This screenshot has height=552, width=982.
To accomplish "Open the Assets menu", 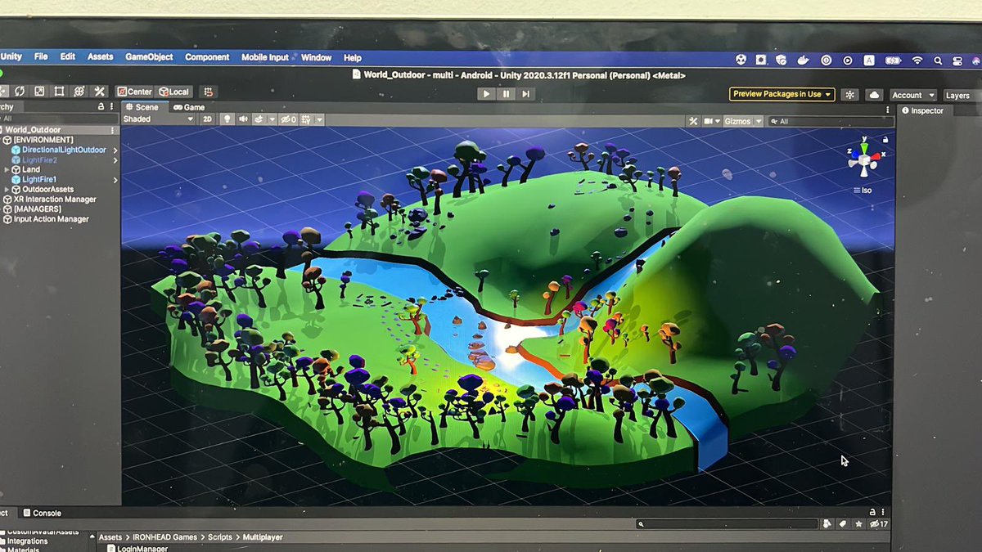I will (100, 56).
